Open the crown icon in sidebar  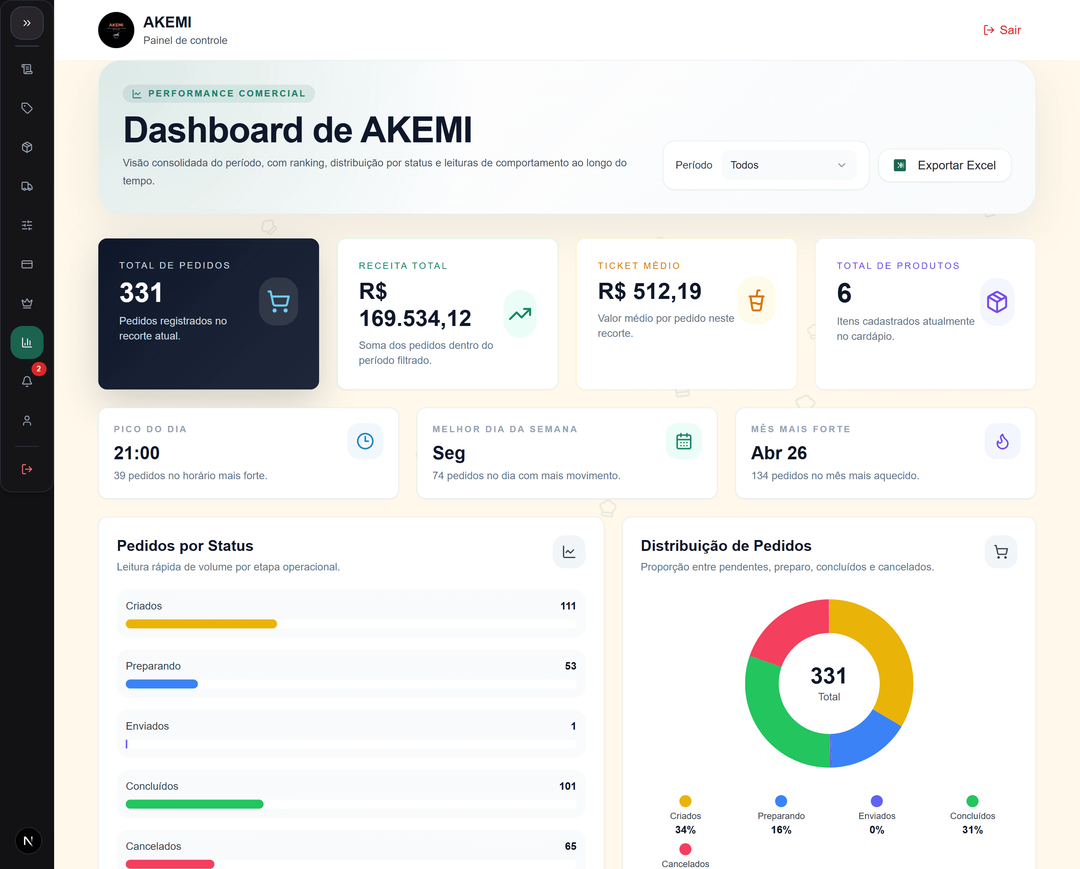(x=27, y=303)
